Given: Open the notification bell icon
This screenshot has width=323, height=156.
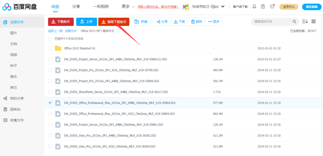Looking at the screenshot, I should pos(254,6).
